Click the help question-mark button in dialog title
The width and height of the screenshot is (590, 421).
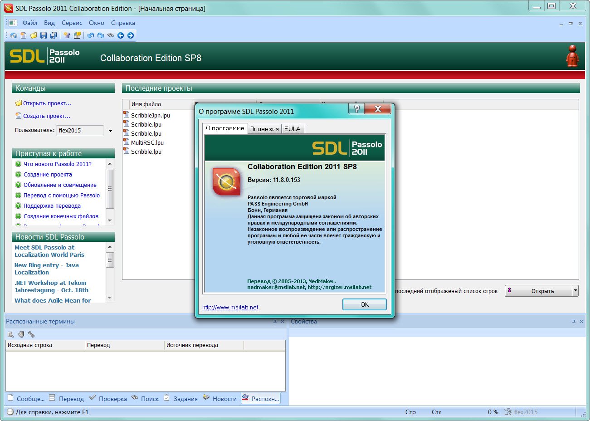click(x=356, y=109)
